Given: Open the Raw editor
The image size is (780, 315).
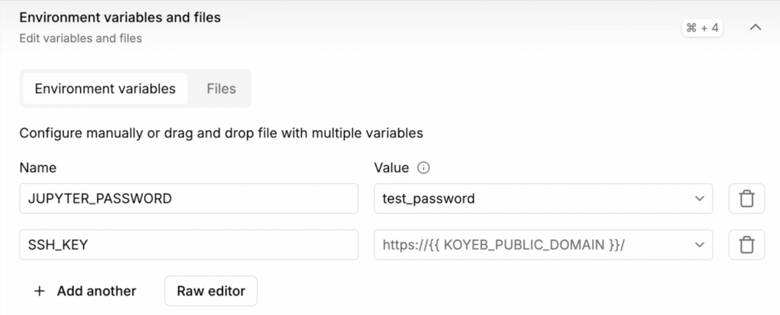Looking at the screenshot, I should (x=210, y=291).
